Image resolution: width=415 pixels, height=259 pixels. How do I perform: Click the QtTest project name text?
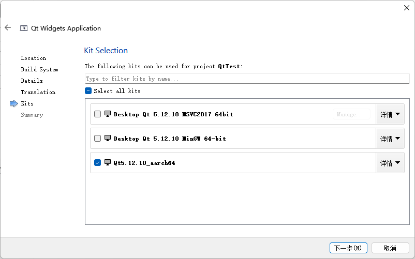click(x=229, y=66)
